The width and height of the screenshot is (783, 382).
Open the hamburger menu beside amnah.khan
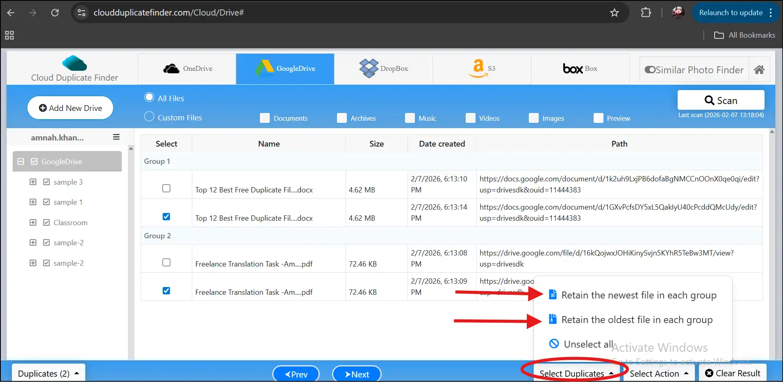click(116, 137)
